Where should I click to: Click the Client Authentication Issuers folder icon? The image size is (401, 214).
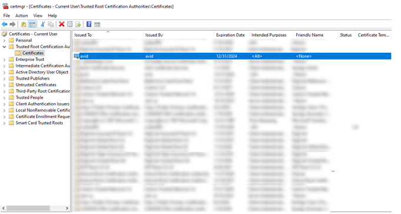pyautogui.click(x=11, y=104)
